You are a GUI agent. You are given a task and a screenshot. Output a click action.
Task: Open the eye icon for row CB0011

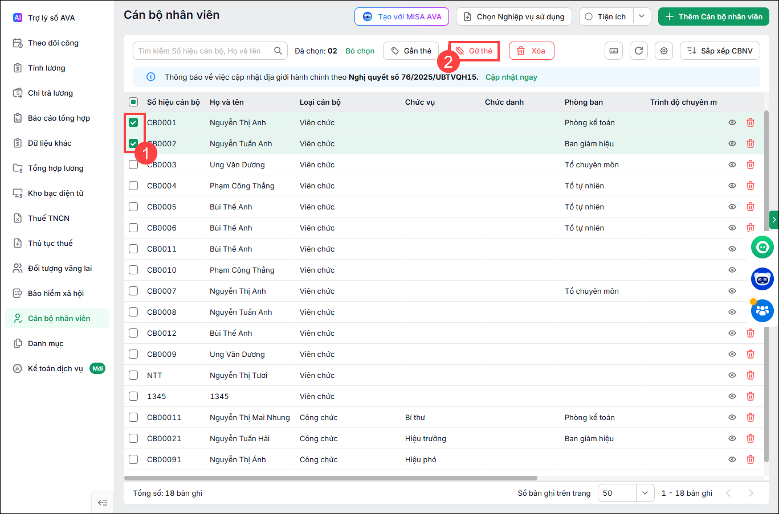tap(732, 249)
